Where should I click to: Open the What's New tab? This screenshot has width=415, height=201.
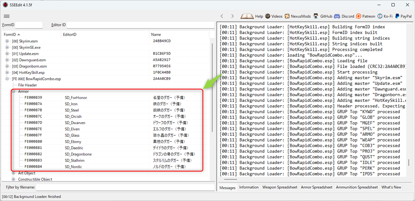click(x=391, y=187)
